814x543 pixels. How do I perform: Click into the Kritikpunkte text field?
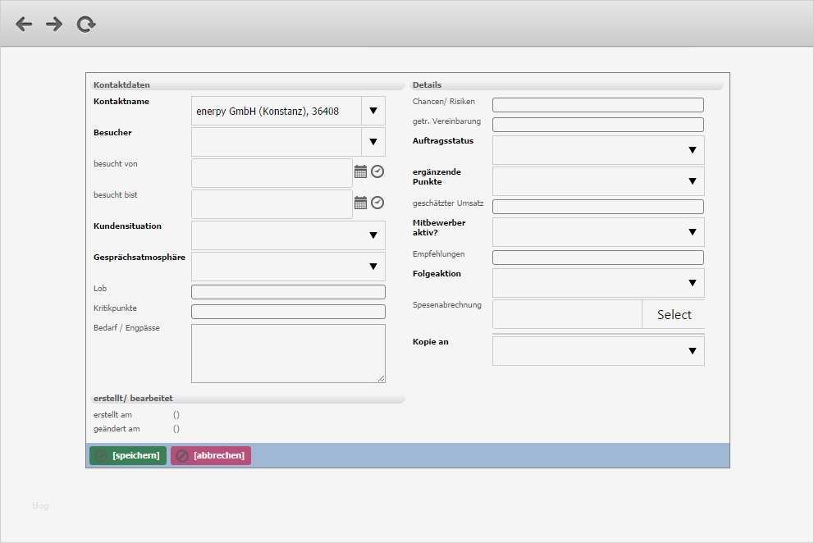[288, 312]
